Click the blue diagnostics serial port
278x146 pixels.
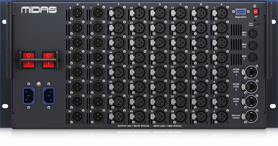coord(241,12)
